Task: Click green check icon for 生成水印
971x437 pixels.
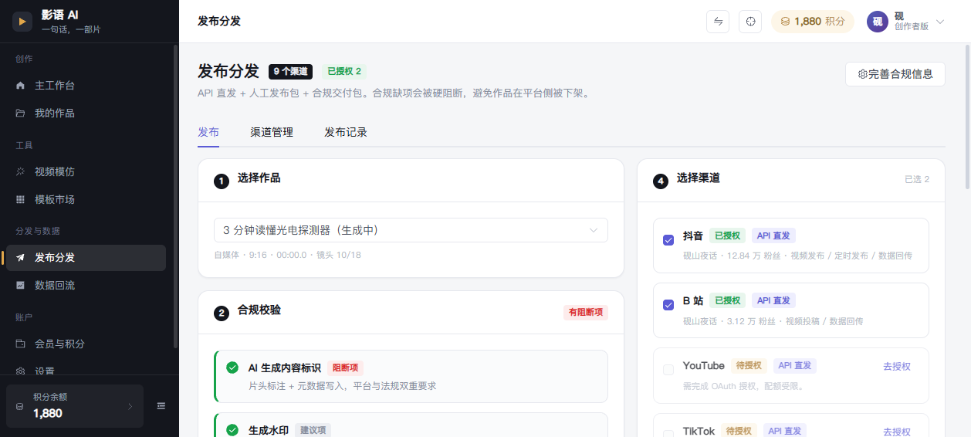Action: (232, 430)
